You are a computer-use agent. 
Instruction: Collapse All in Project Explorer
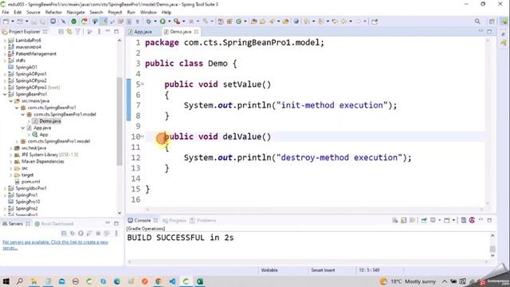(61, 32)
